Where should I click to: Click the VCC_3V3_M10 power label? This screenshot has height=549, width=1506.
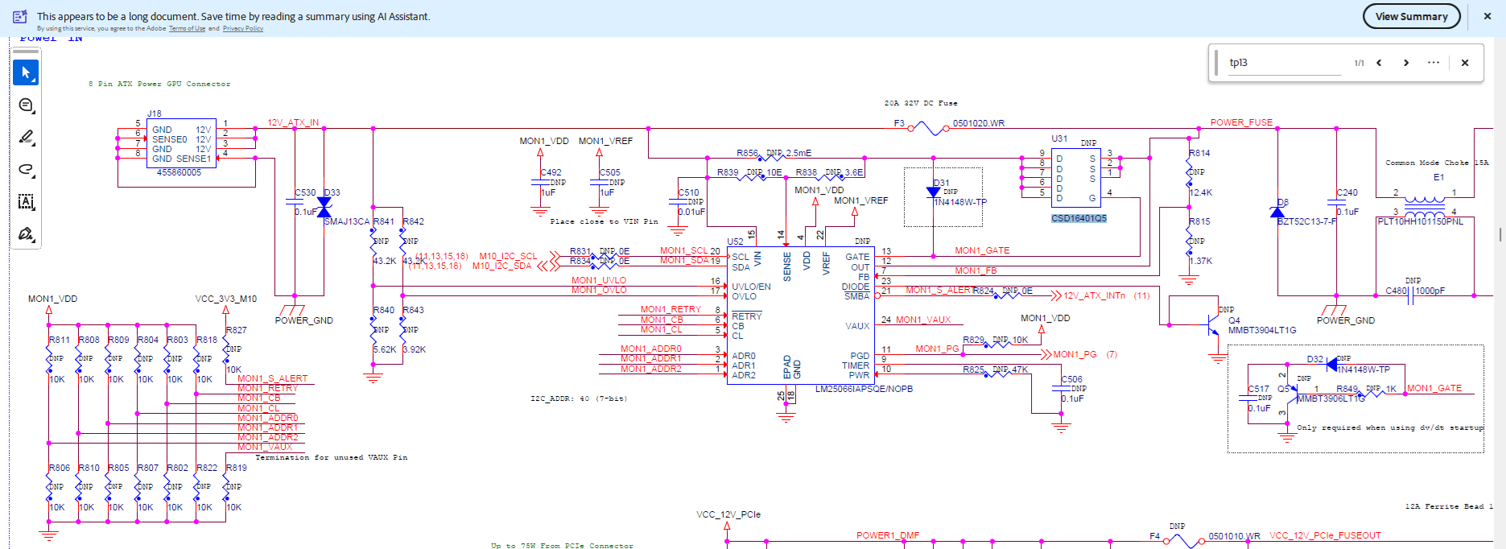point(226,299)
